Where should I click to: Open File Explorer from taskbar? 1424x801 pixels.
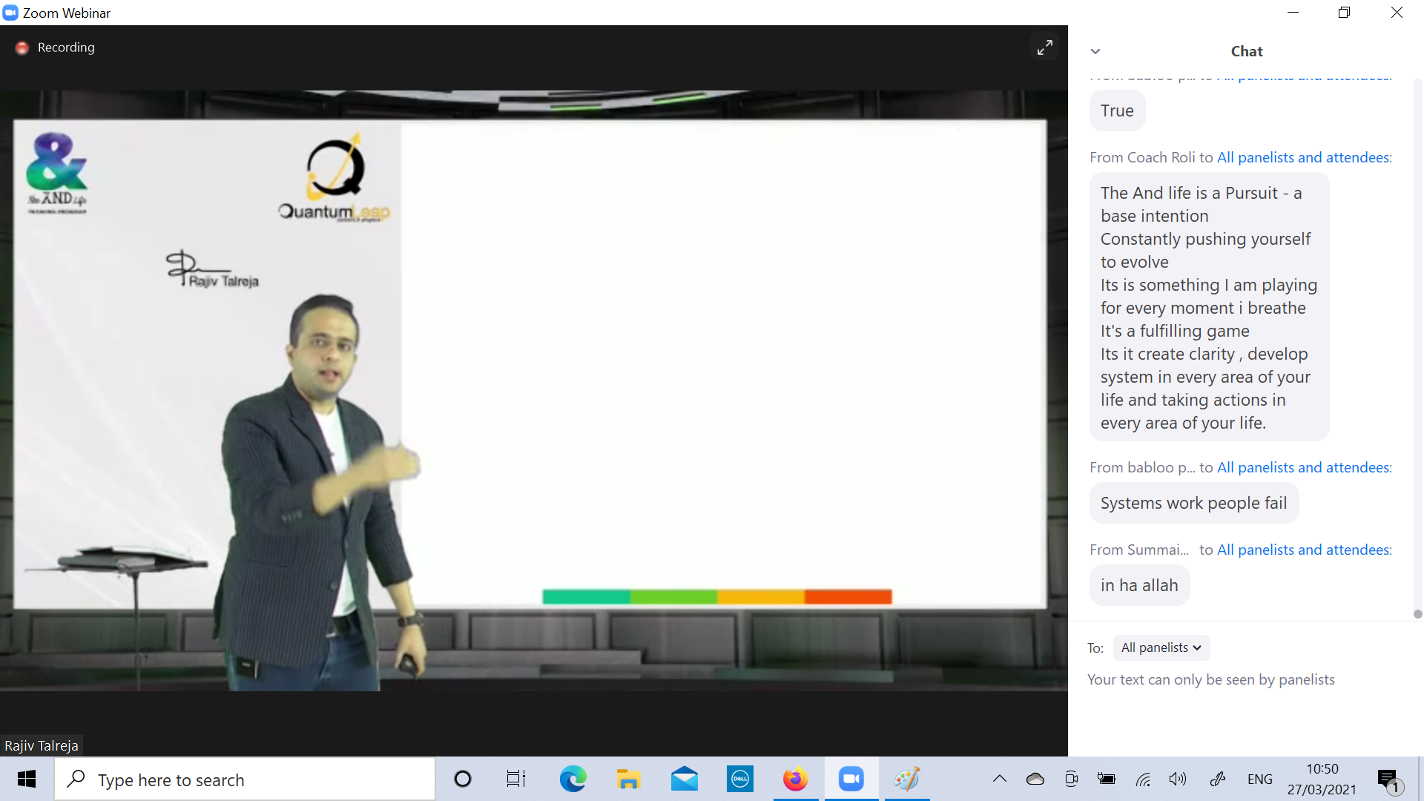click(x=628, y=779)
